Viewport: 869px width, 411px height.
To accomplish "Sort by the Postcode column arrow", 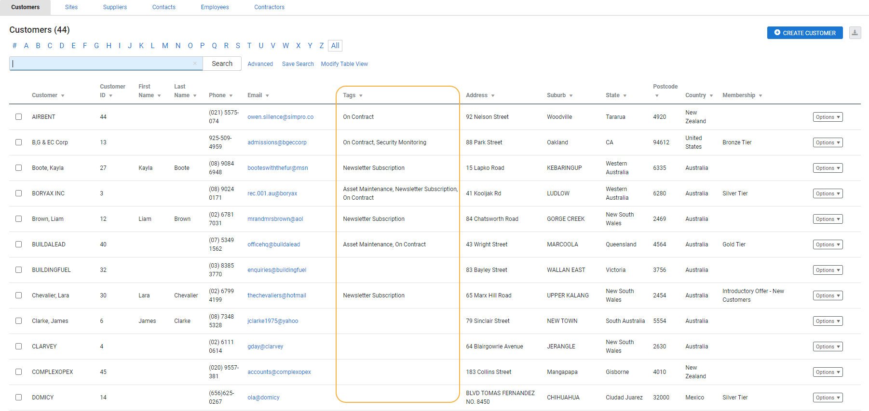I will [656, 96].
